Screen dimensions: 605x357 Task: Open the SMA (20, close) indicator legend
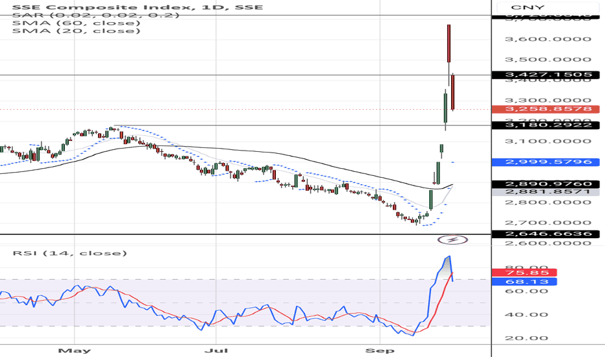click(76, 31)
